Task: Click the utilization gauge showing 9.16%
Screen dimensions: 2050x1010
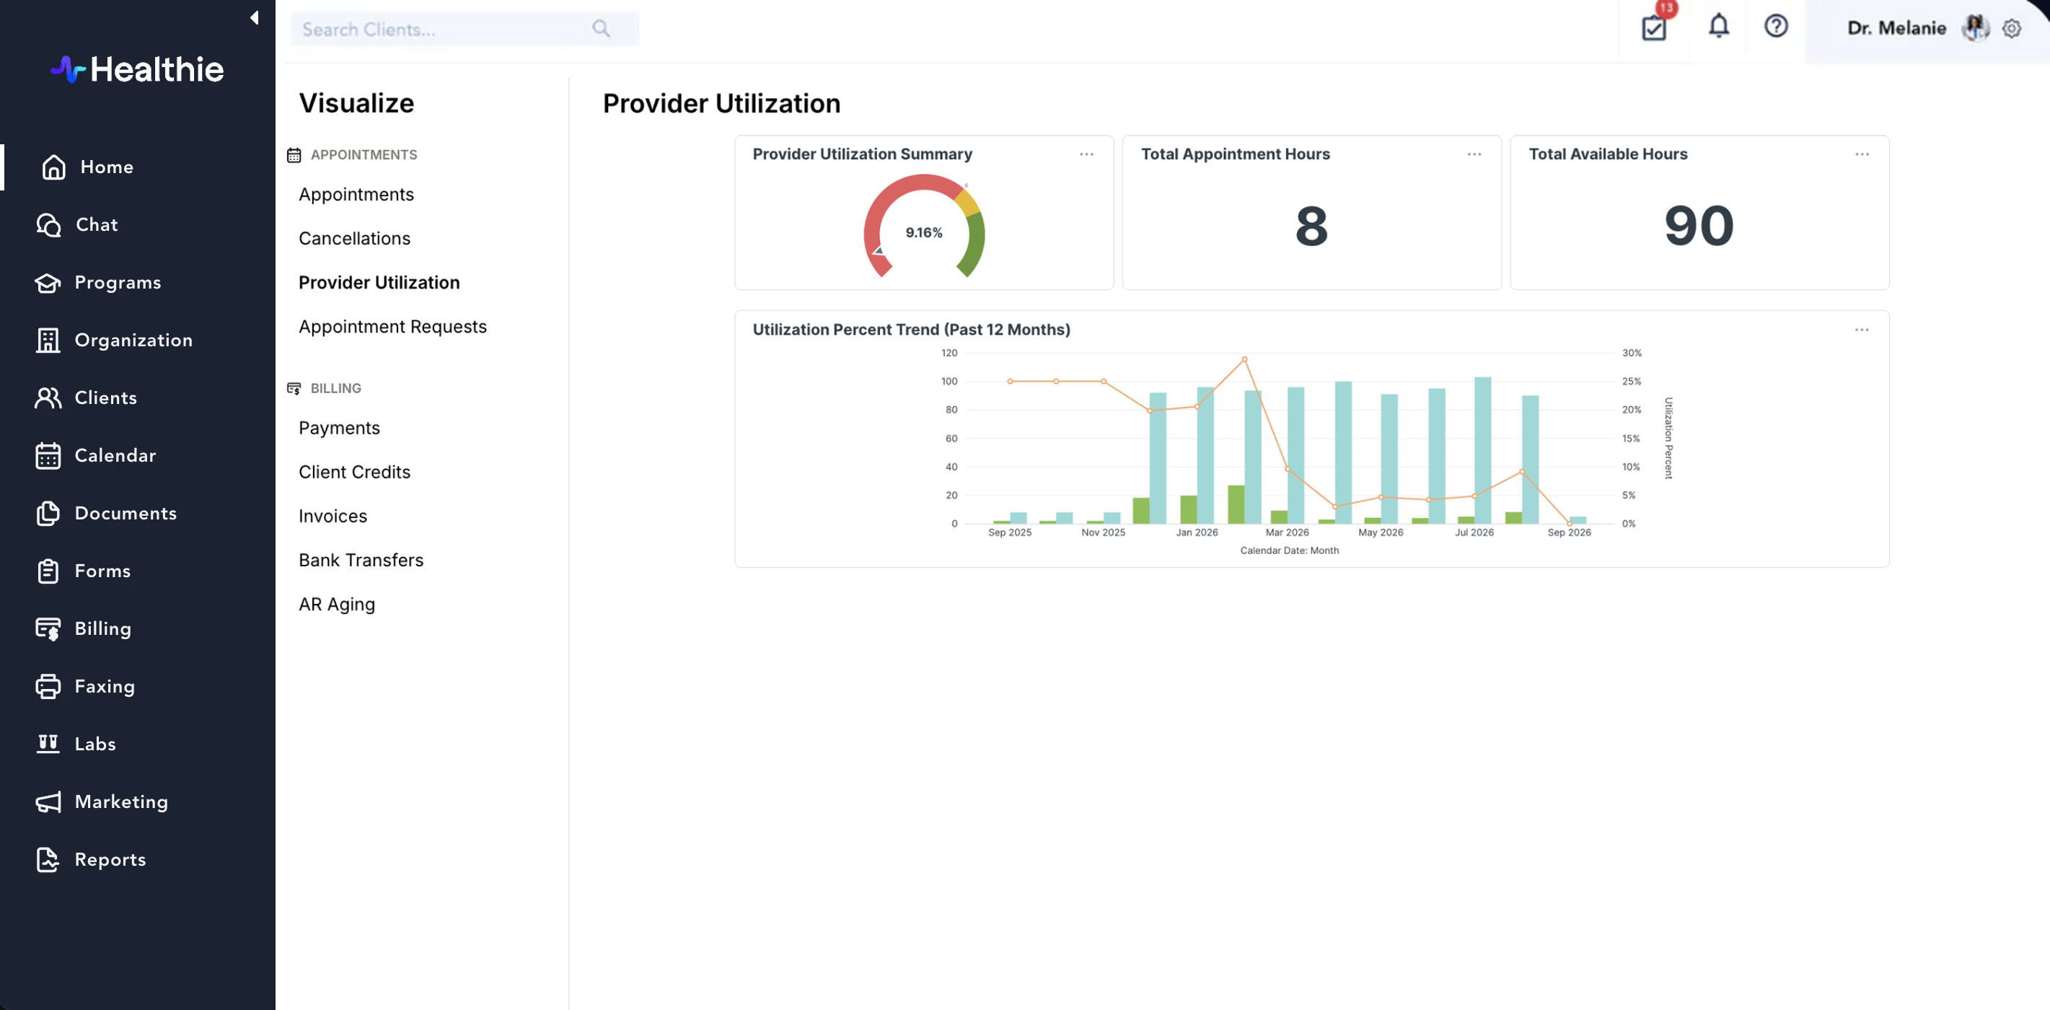Action: pyautogui.click(x=924, y=227)
